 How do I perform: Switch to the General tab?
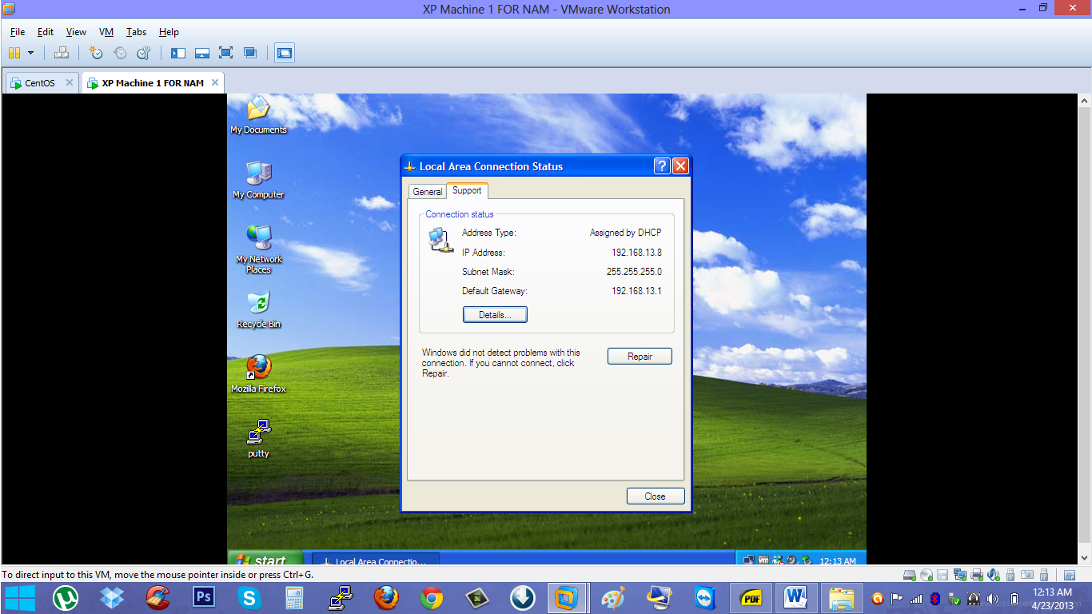(x=428, y=192)
